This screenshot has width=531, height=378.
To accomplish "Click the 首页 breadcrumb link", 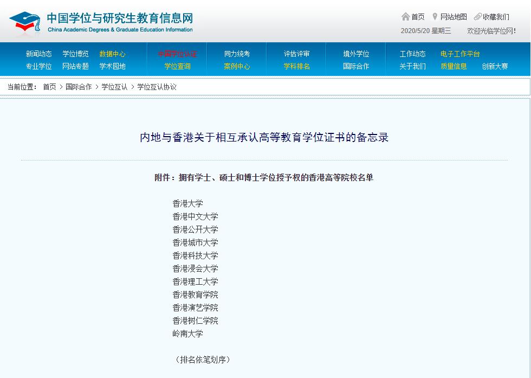I will click(50, 87).
